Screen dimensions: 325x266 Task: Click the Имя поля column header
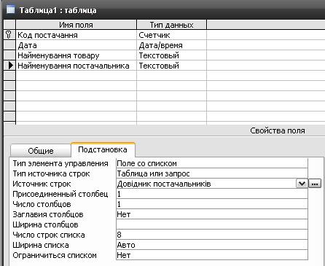[76, 25]
